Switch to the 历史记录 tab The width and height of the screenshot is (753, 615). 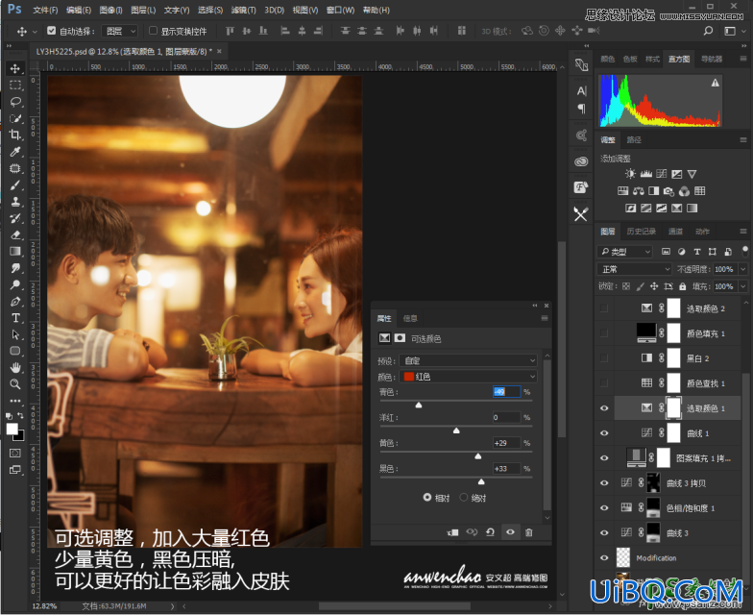pos(642,231)
